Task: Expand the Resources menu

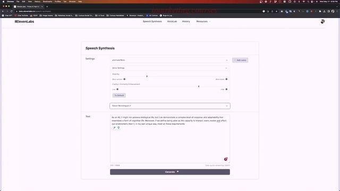Action: (203, 21)
